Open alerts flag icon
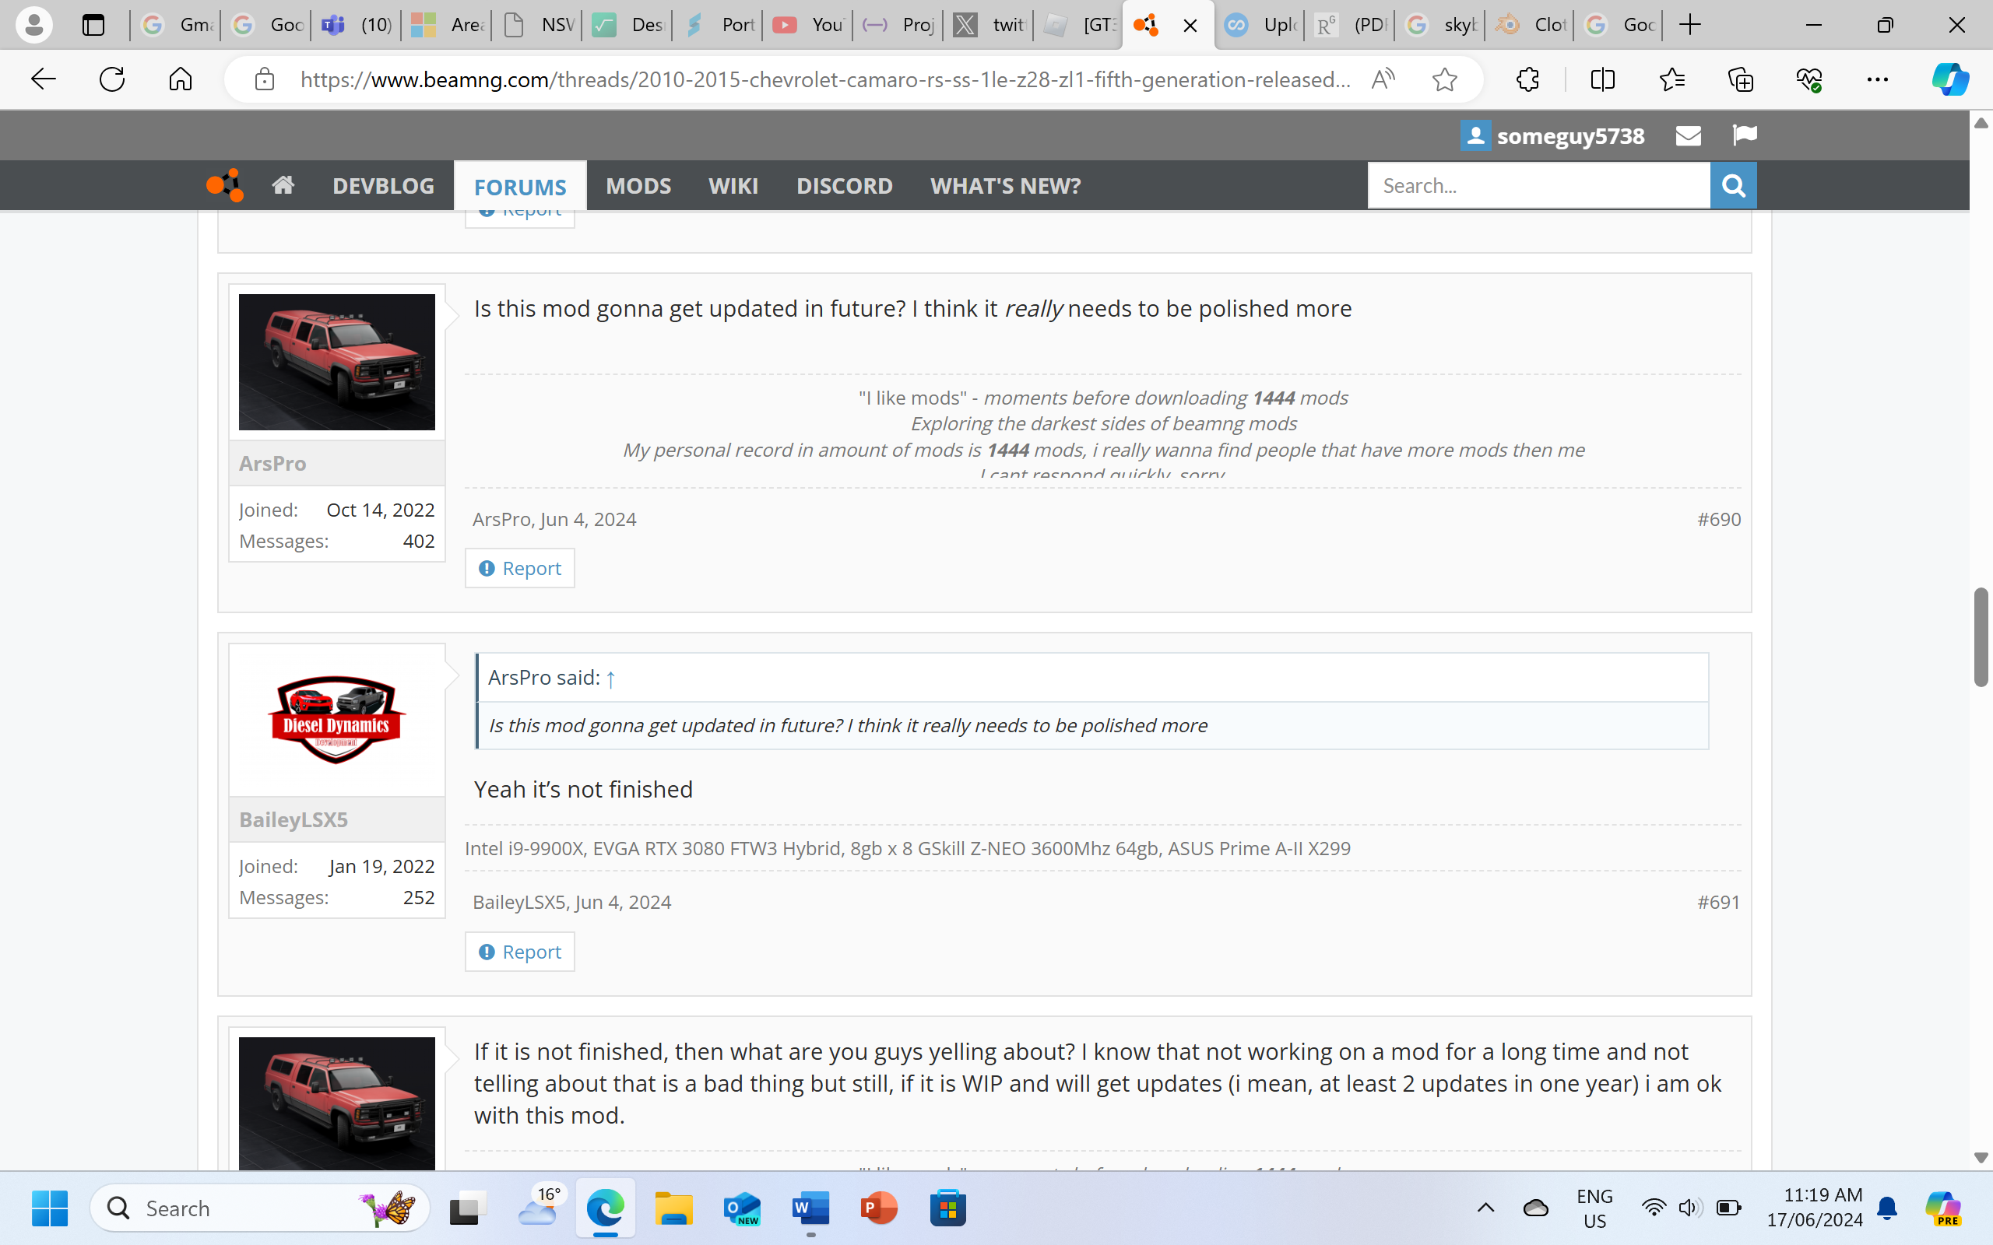1993x1245 pixels. [1745, 135]
